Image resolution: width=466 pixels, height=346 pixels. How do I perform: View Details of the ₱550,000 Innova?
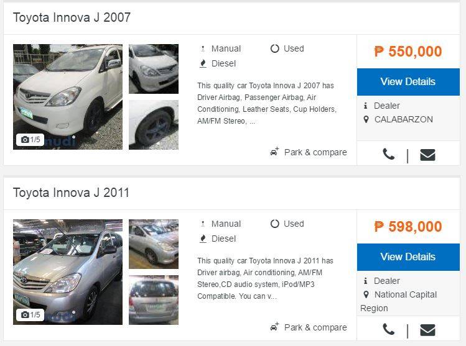coord(408,82)
